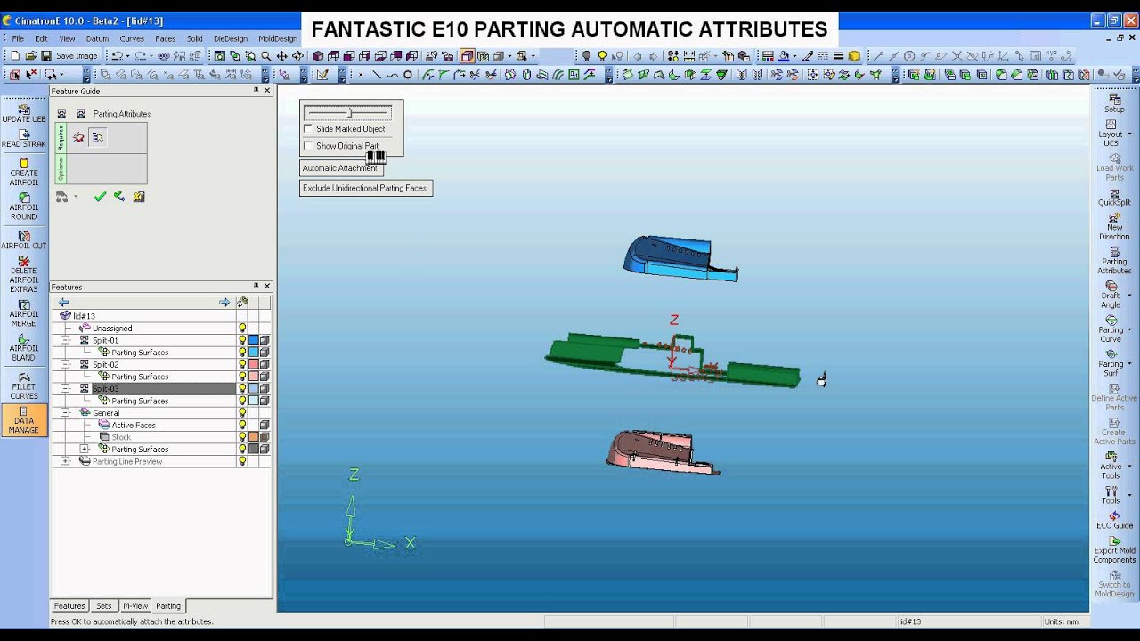Screen dimensions: 1140x641
Task: Click the Open file toolbar icon
Action: coord(31,56)
